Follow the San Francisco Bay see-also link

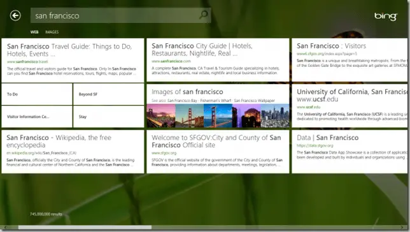(182, 101)
